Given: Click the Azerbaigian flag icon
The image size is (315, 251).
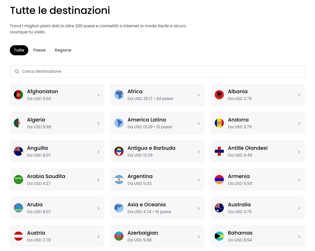Looking at the screenshot, I should 119,236.
